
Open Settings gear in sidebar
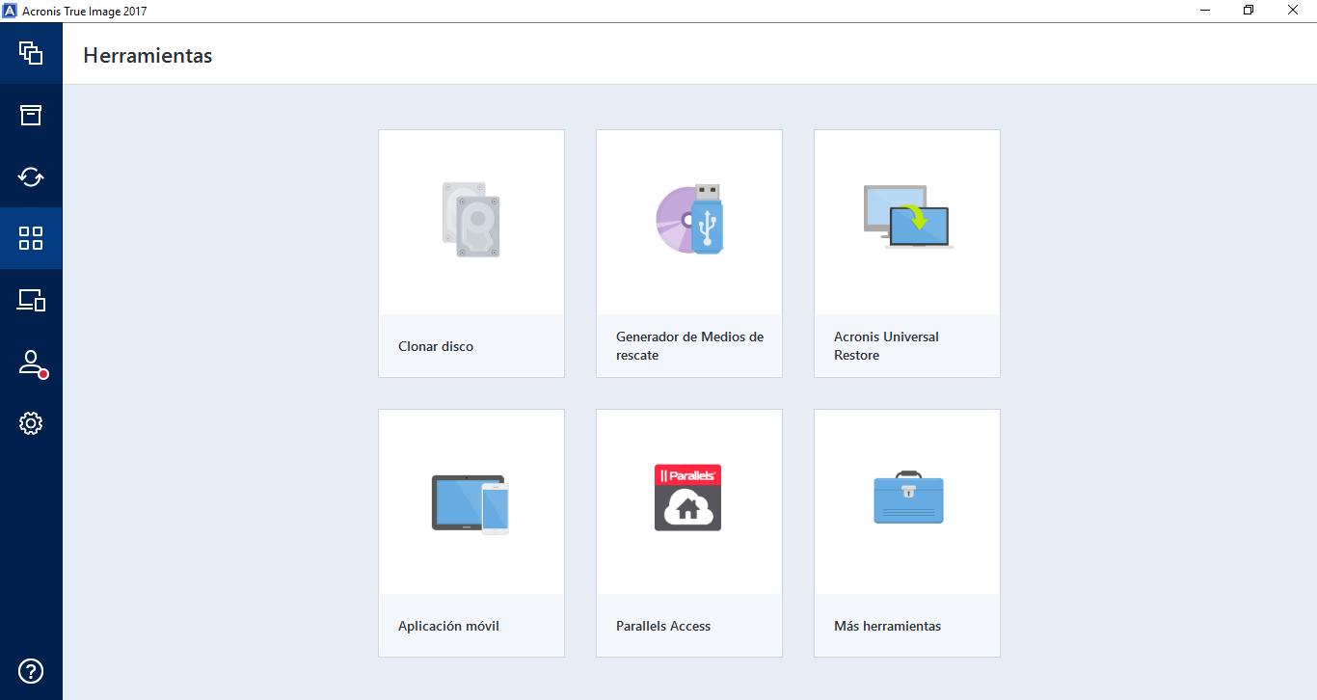click(x=31, y=423)
